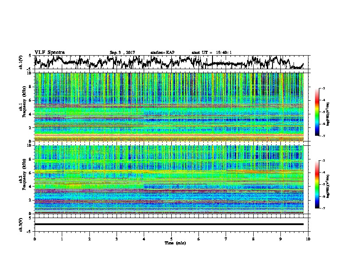Click the thick black ch.3 voltage line
This screenshot has height=268, width=347.
point(169,224)
